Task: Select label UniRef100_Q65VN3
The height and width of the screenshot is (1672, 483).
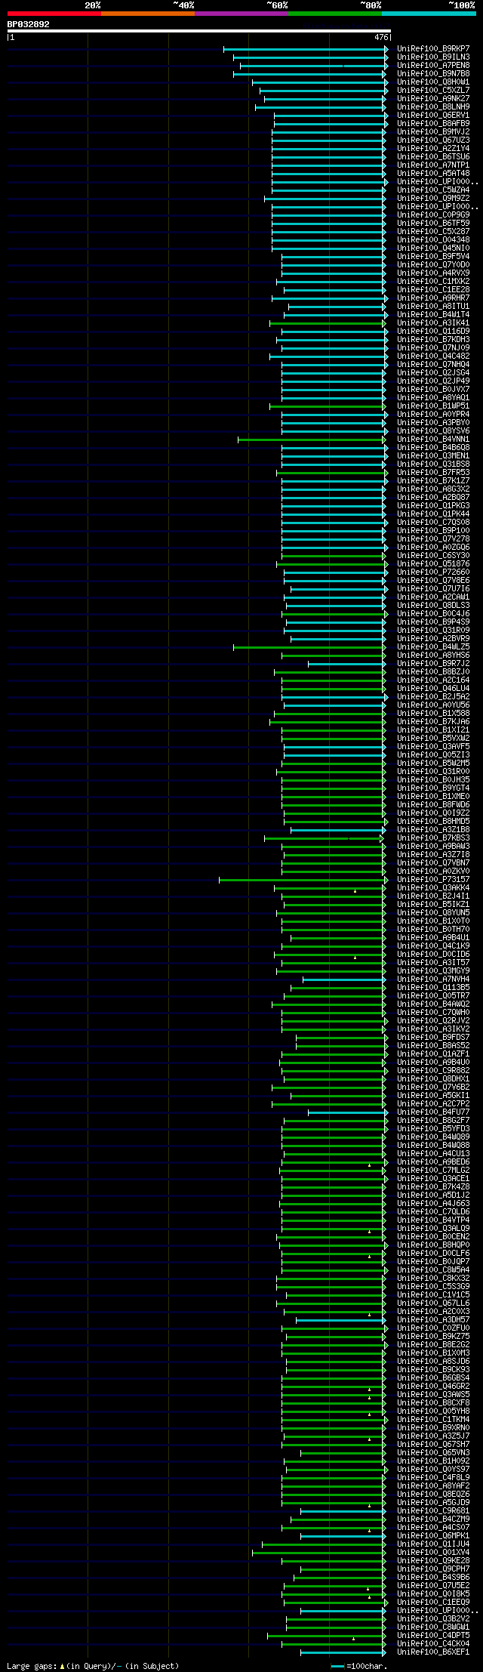Action: tap(433, 1452)
